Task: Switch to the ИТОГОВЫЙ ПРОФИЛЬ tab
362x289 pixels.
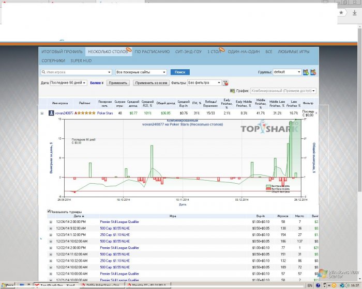Action: (62, 52)
